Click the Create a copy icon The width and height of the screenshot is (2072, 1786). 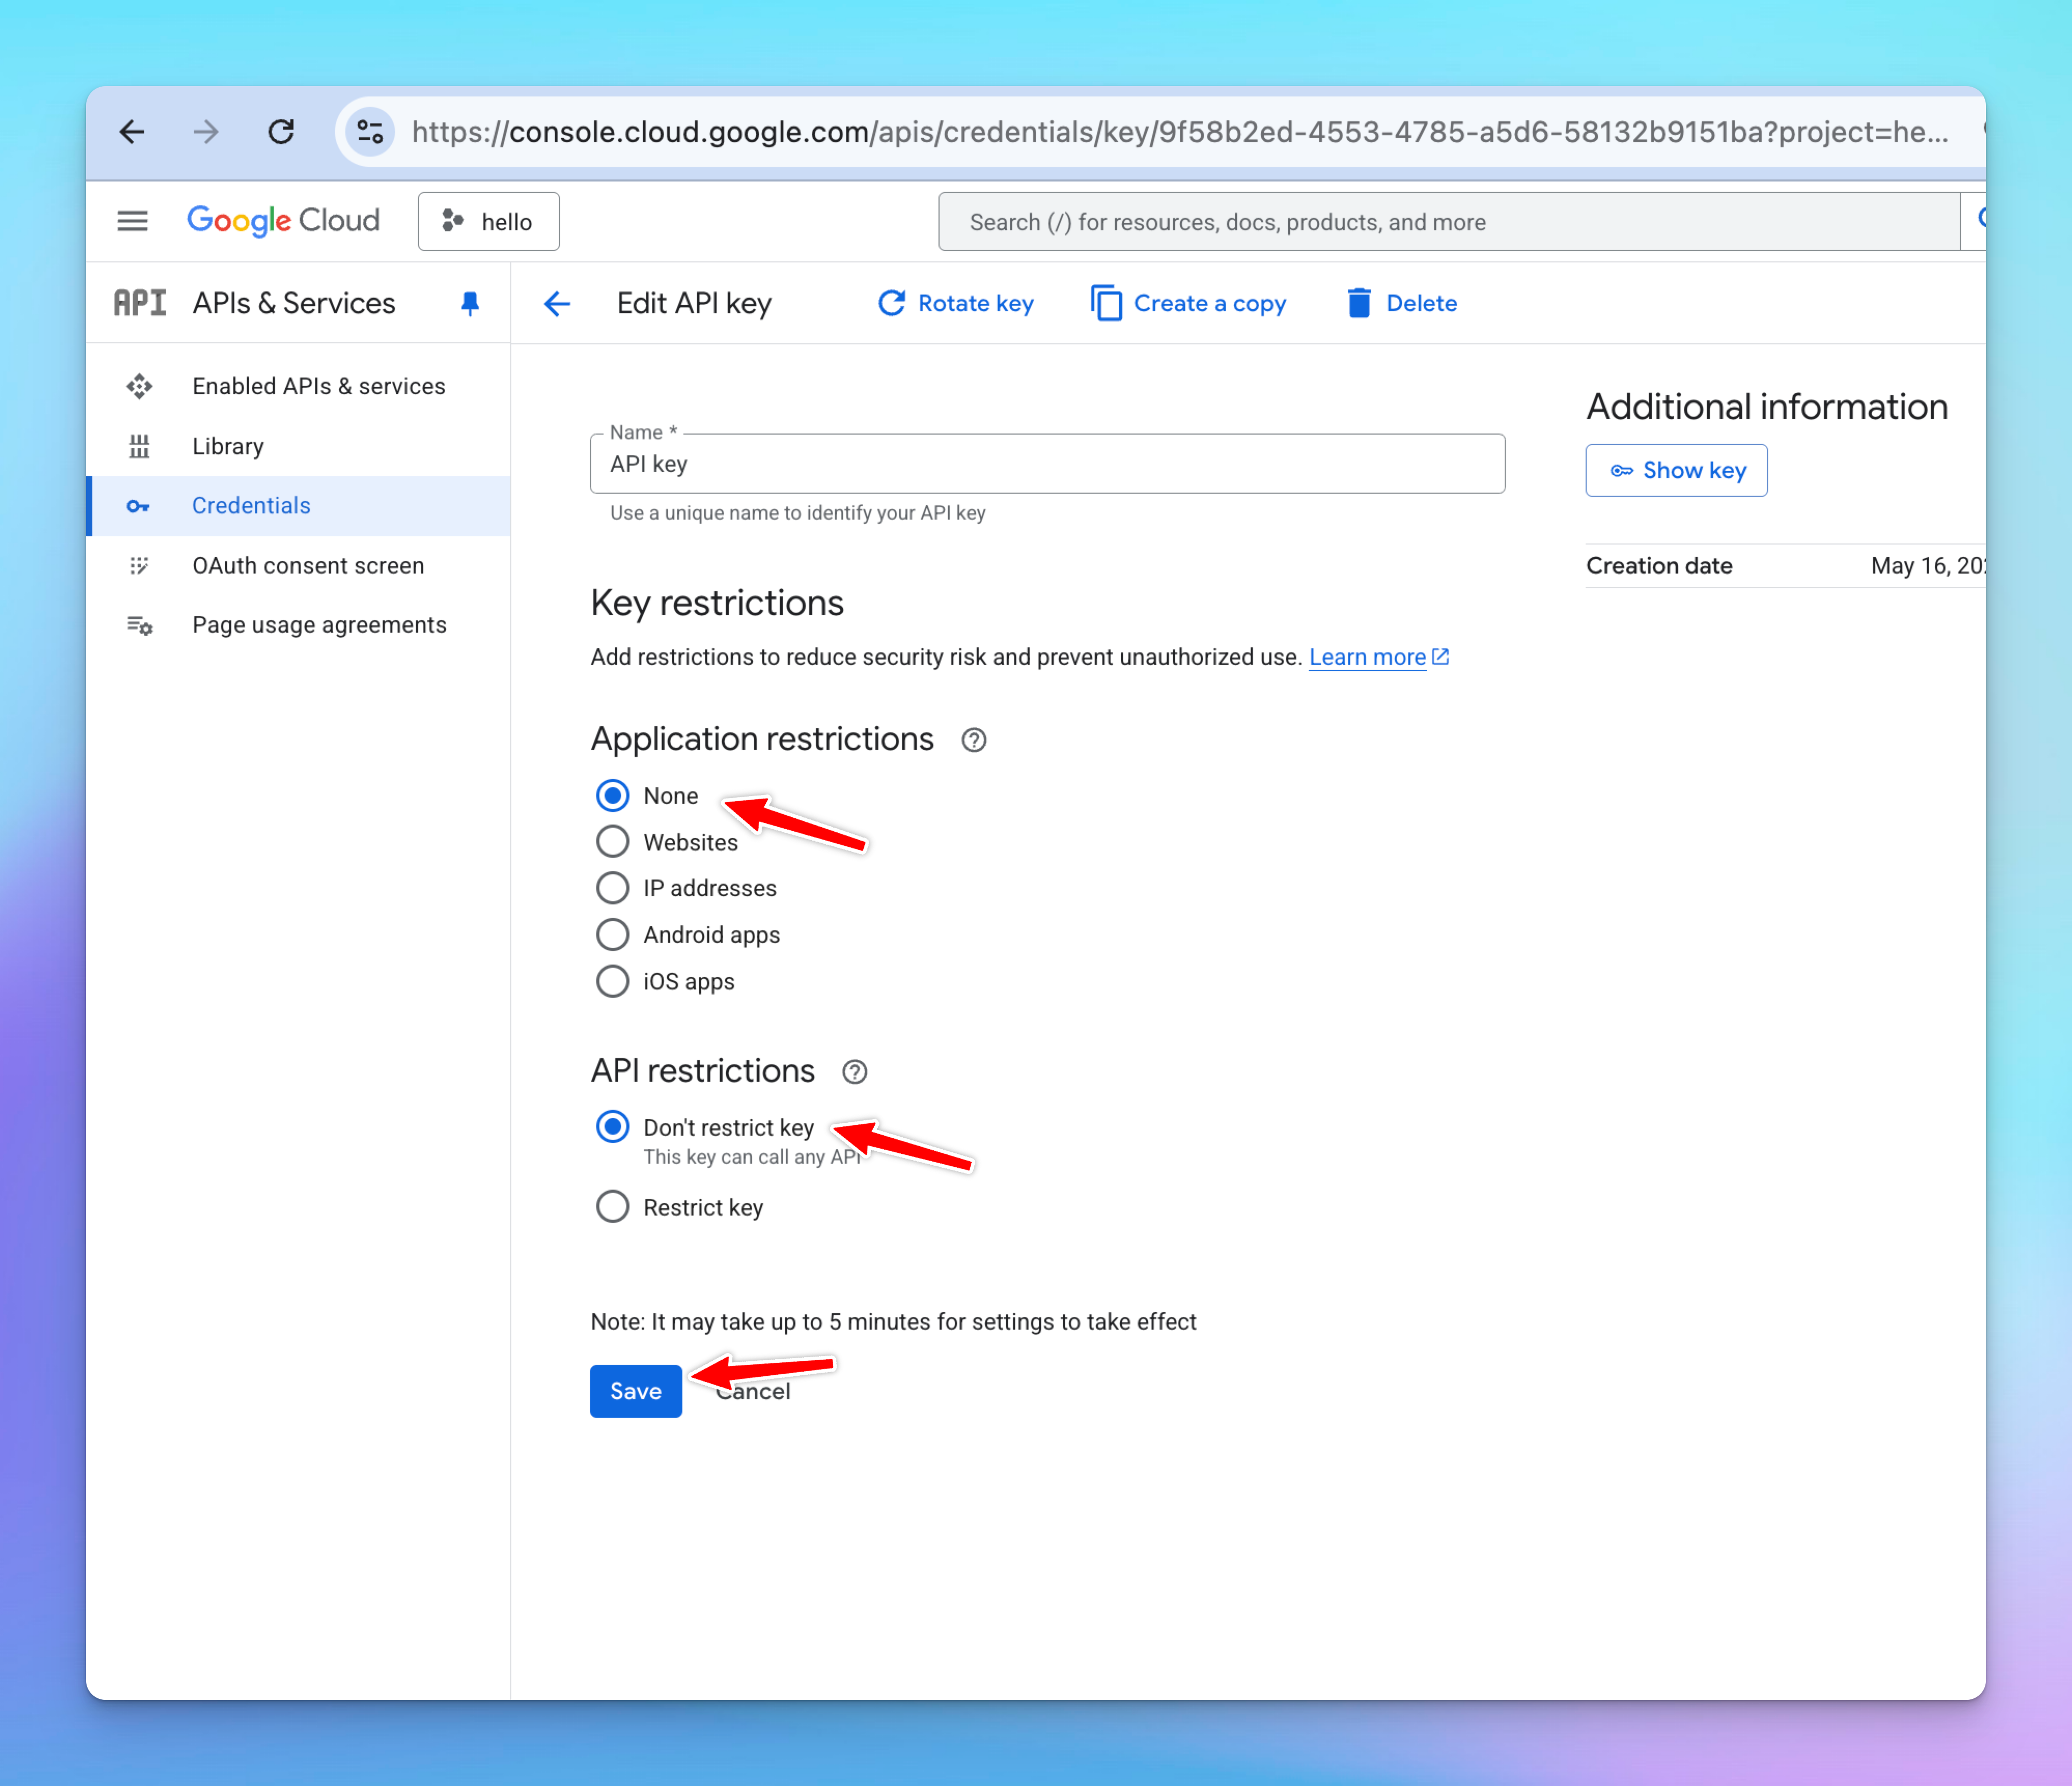(x=1106, y=303)
